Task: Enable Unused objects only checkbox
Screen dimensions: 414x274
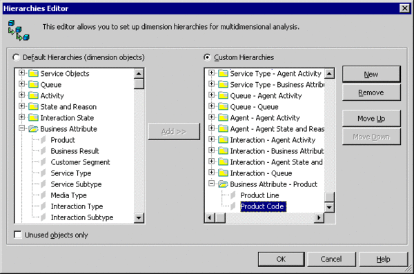Action: click(18, 235)
